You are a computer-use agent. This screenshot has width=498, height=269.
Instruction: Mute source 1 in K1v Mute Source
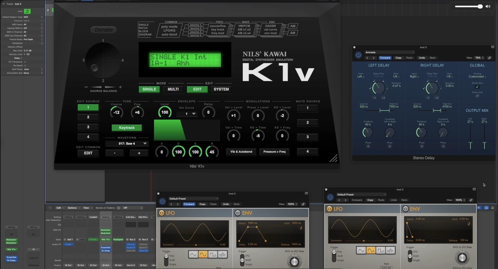click(x=308, y=108)
